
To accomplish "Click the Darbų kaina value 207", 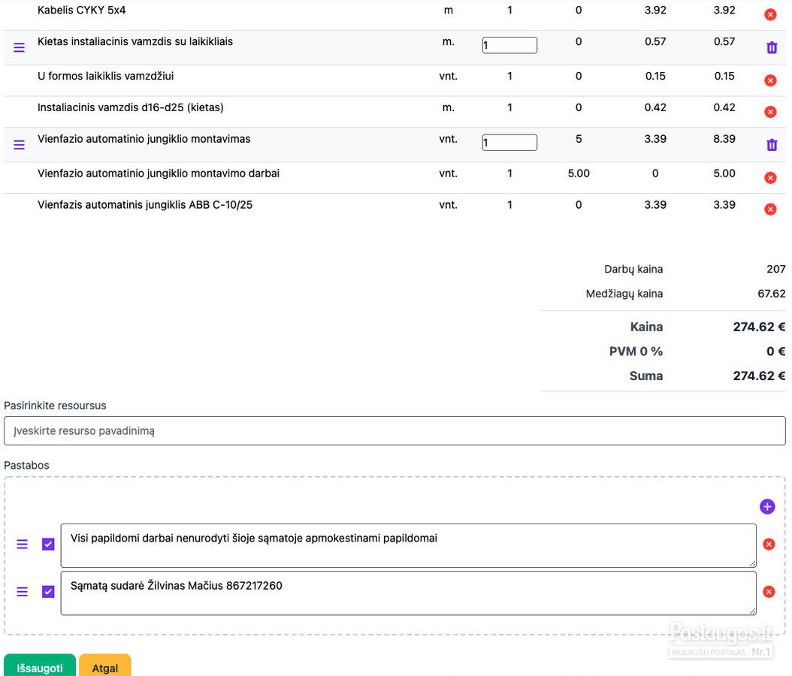I will pos(775,269).
